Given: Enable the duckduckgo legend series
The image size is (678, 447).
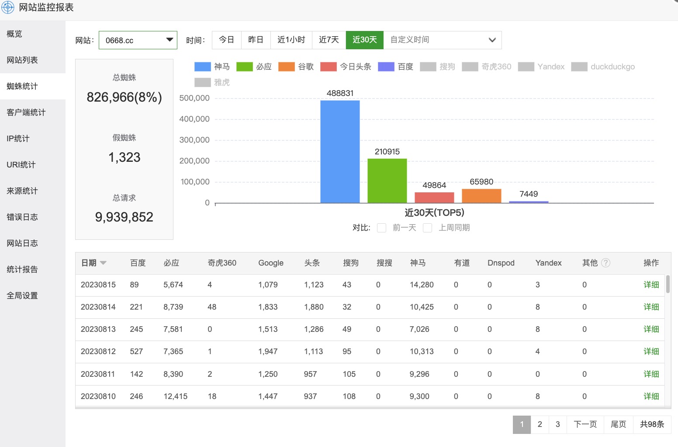Looking at the screenshot, I should pos(579,67).
